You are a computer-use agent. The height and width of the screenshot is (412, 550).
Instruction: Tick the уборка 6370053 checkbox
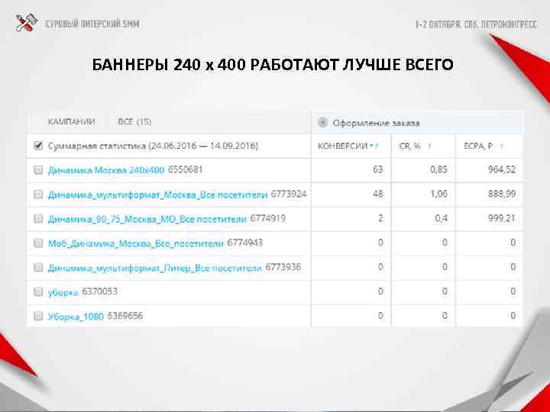point(38,291)
